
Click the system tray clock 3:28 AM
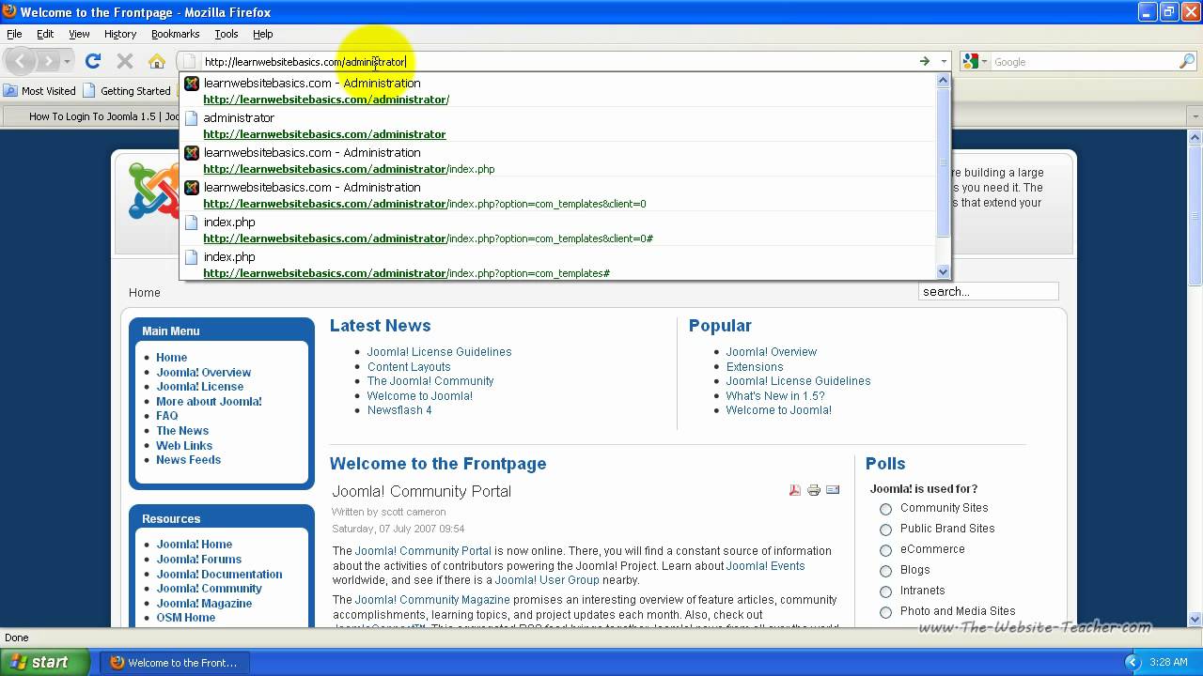[1168, 663]
